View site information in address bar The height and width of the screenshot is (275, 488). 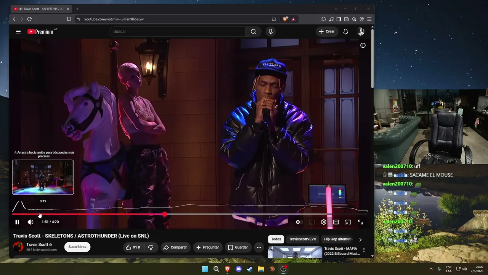(79, 19)
